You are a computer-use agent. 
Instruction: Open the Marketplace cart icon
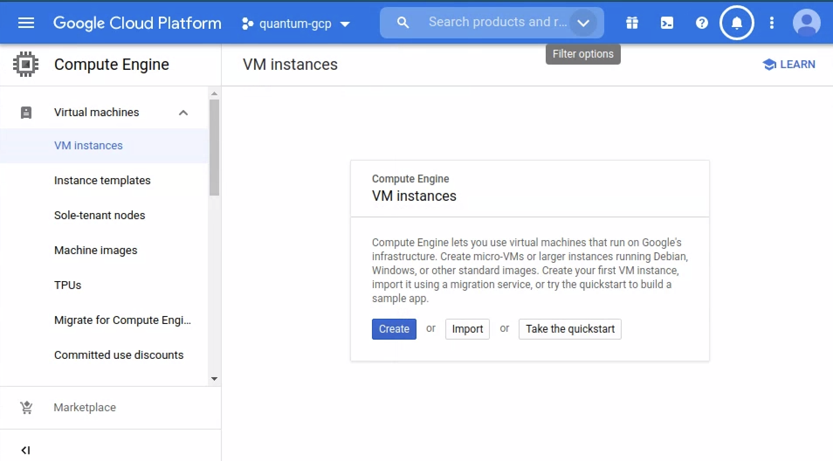[26, 407]
